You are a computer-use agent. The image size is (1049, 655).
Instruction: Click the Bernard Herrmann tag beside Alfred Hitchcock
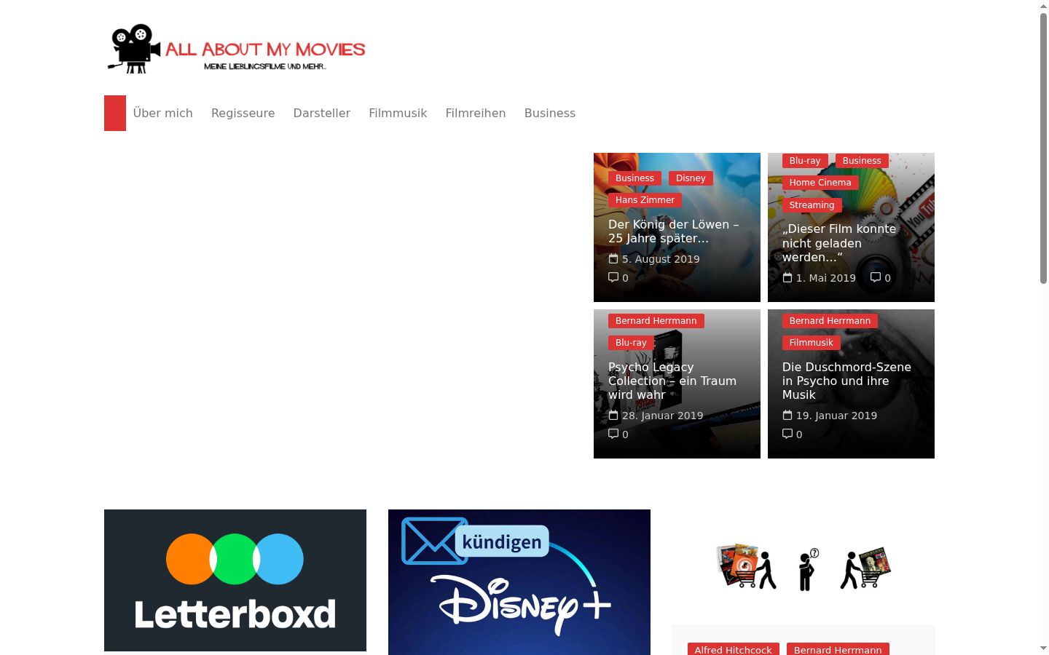(x=838, y=650)
